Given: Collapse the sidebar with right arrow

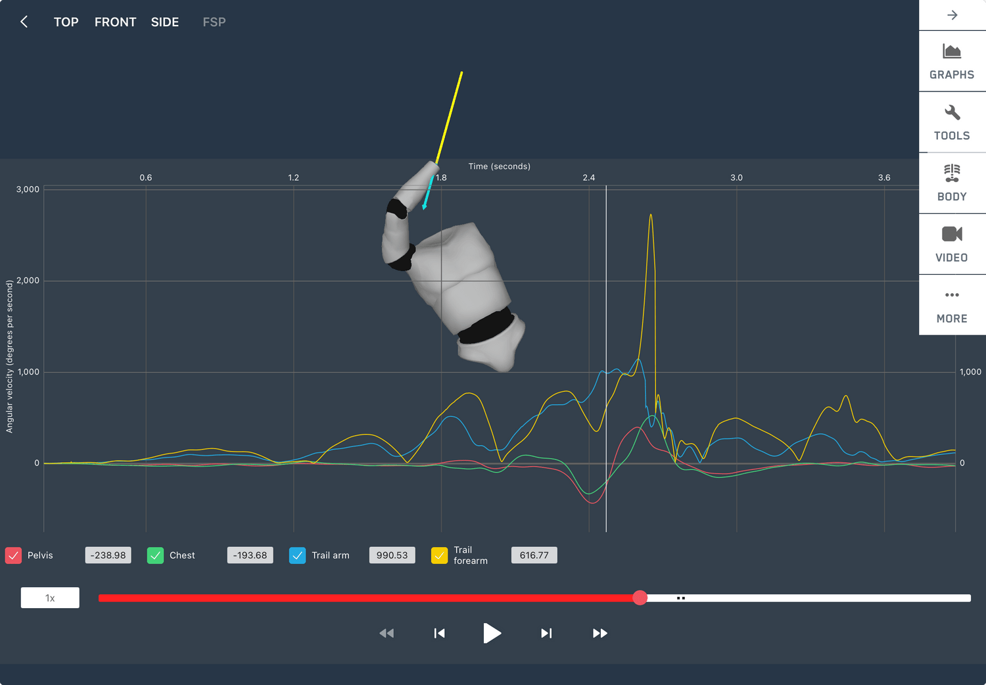Looking at the screenshot, I should point(952,15).
